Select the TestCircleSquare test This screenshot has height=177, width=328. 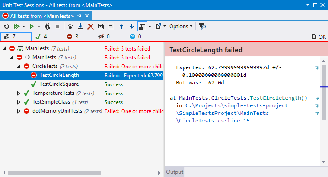[59, 84]
